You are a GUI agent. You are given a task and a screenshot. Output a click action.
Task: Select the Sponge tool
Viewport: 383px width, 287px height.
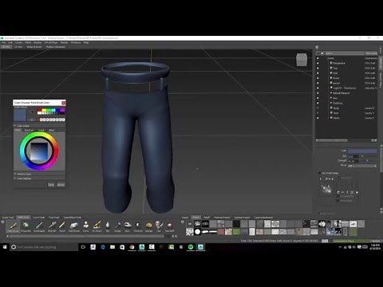149,226
